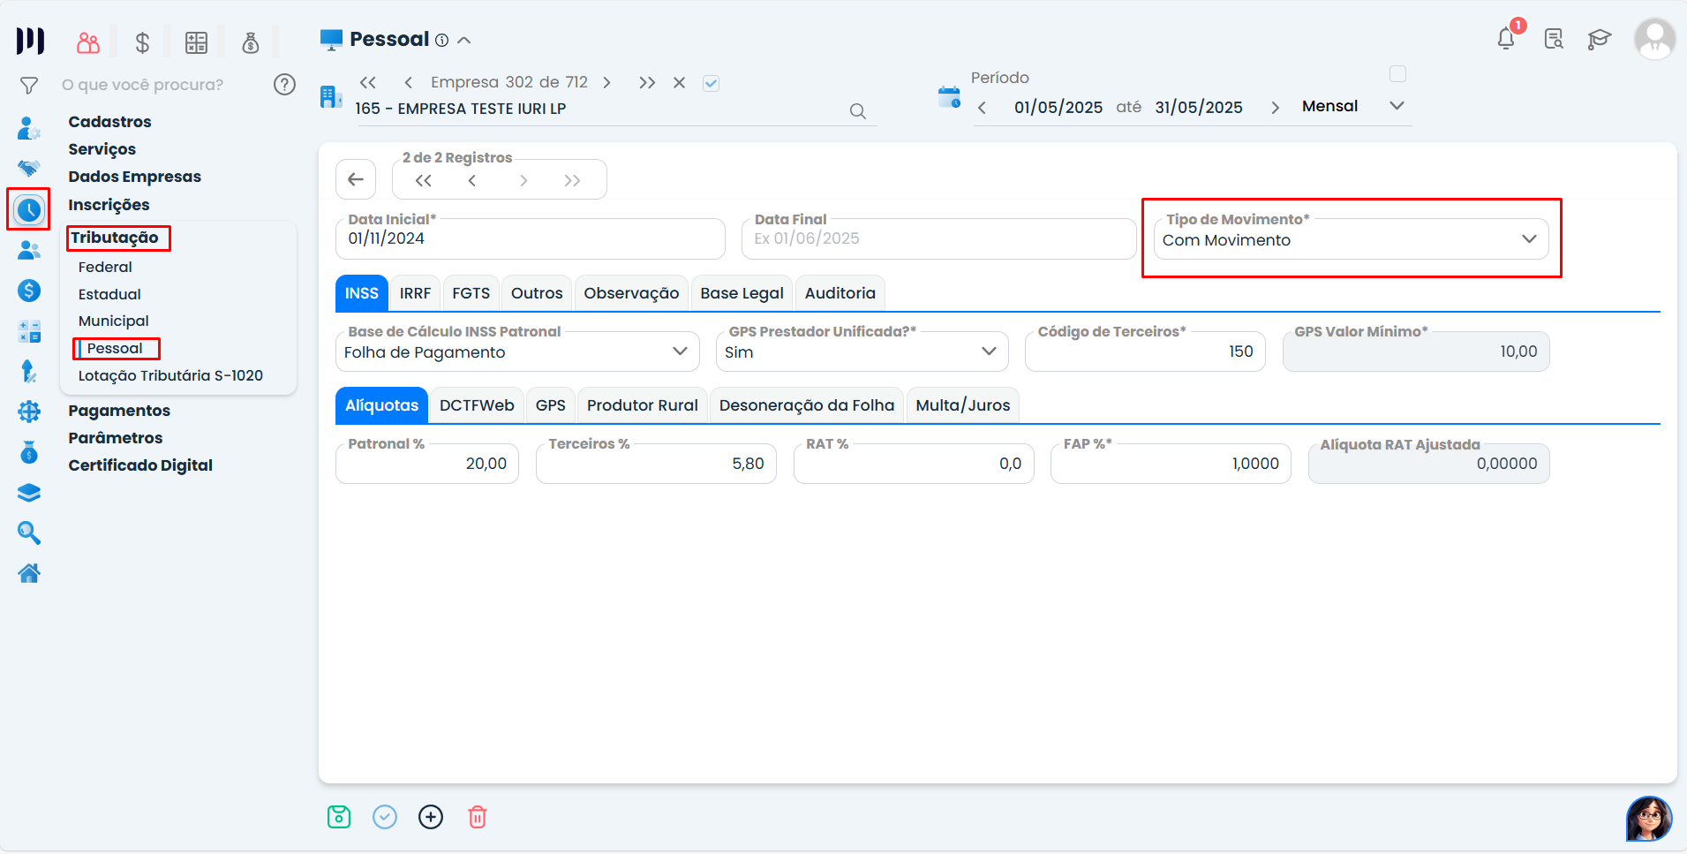This screenshot has width=1687, height=854.
Task: Click the red trash delete icon
Action: tap(477, 817)
